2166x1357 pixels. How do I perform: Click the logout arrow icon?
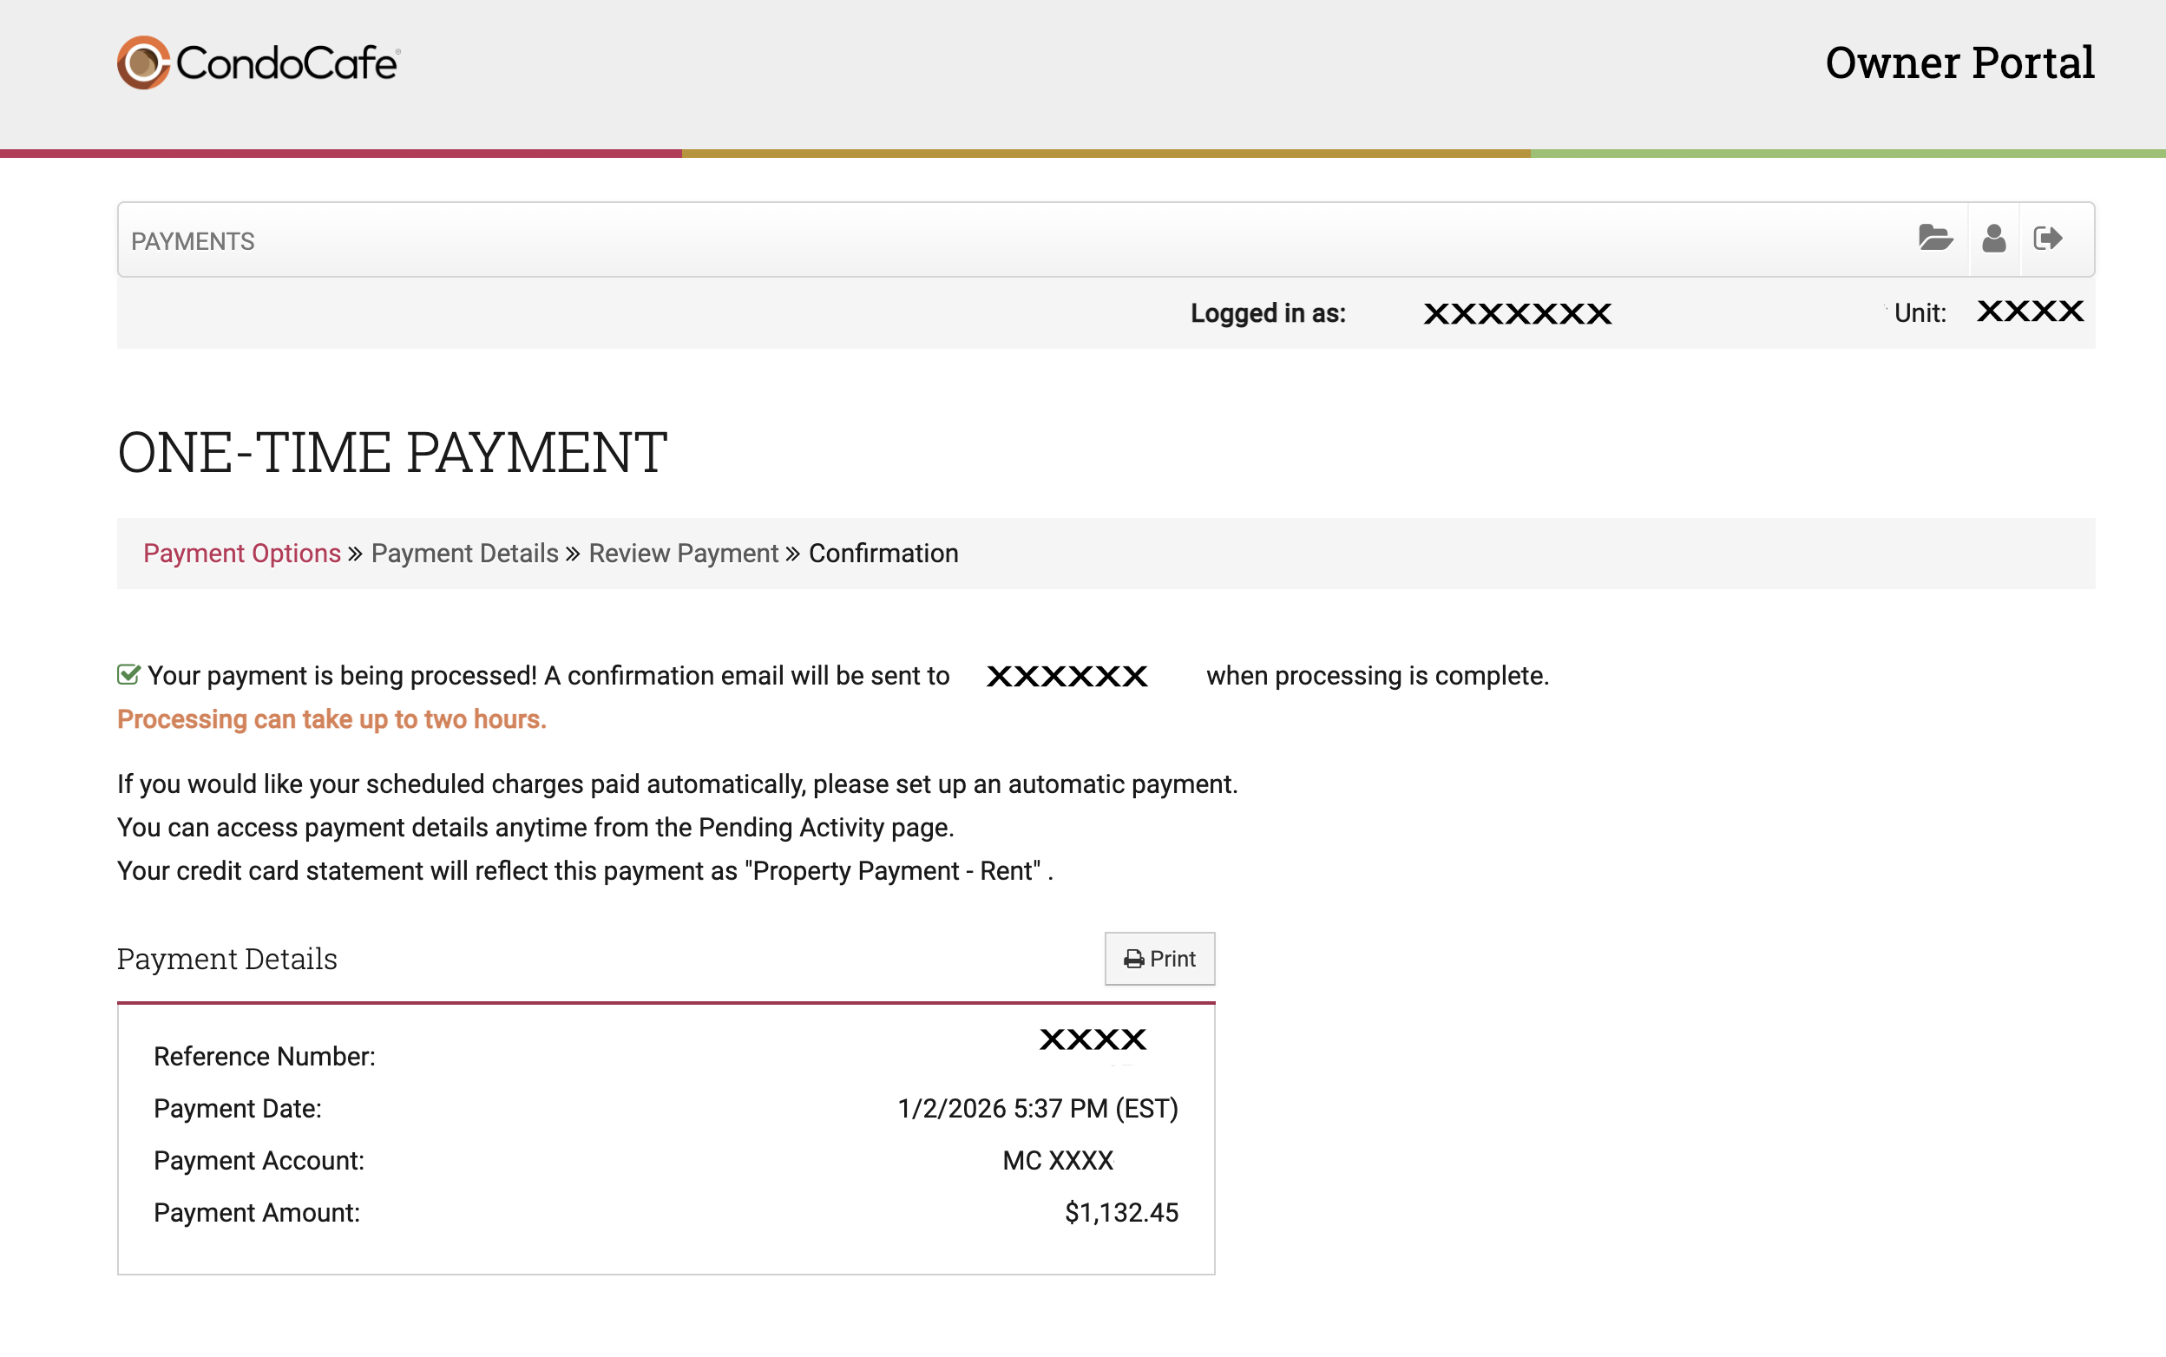pos(2047,238)
